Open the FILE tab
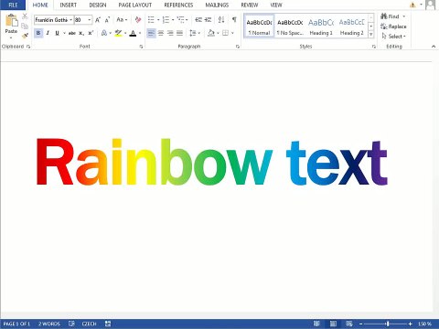This screenshot has height=329, width=439. [13, 5]
